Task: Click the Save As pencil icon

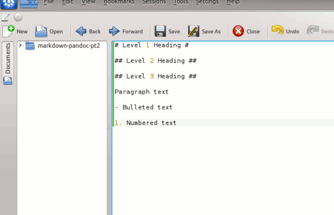Action: click(193, 31)
